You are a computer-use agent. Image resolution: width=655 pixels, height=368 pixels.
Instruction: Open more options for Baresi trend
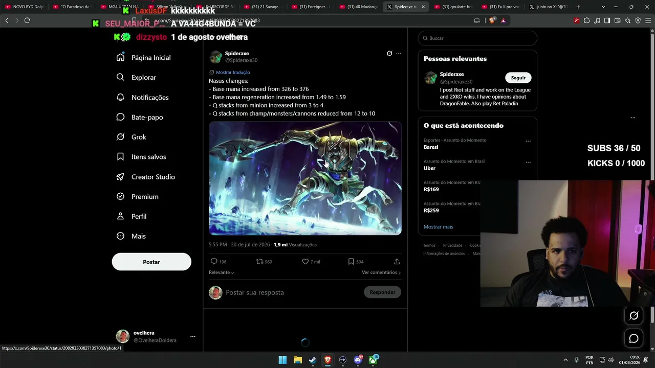pyautogui.click(x=528, y=141)
